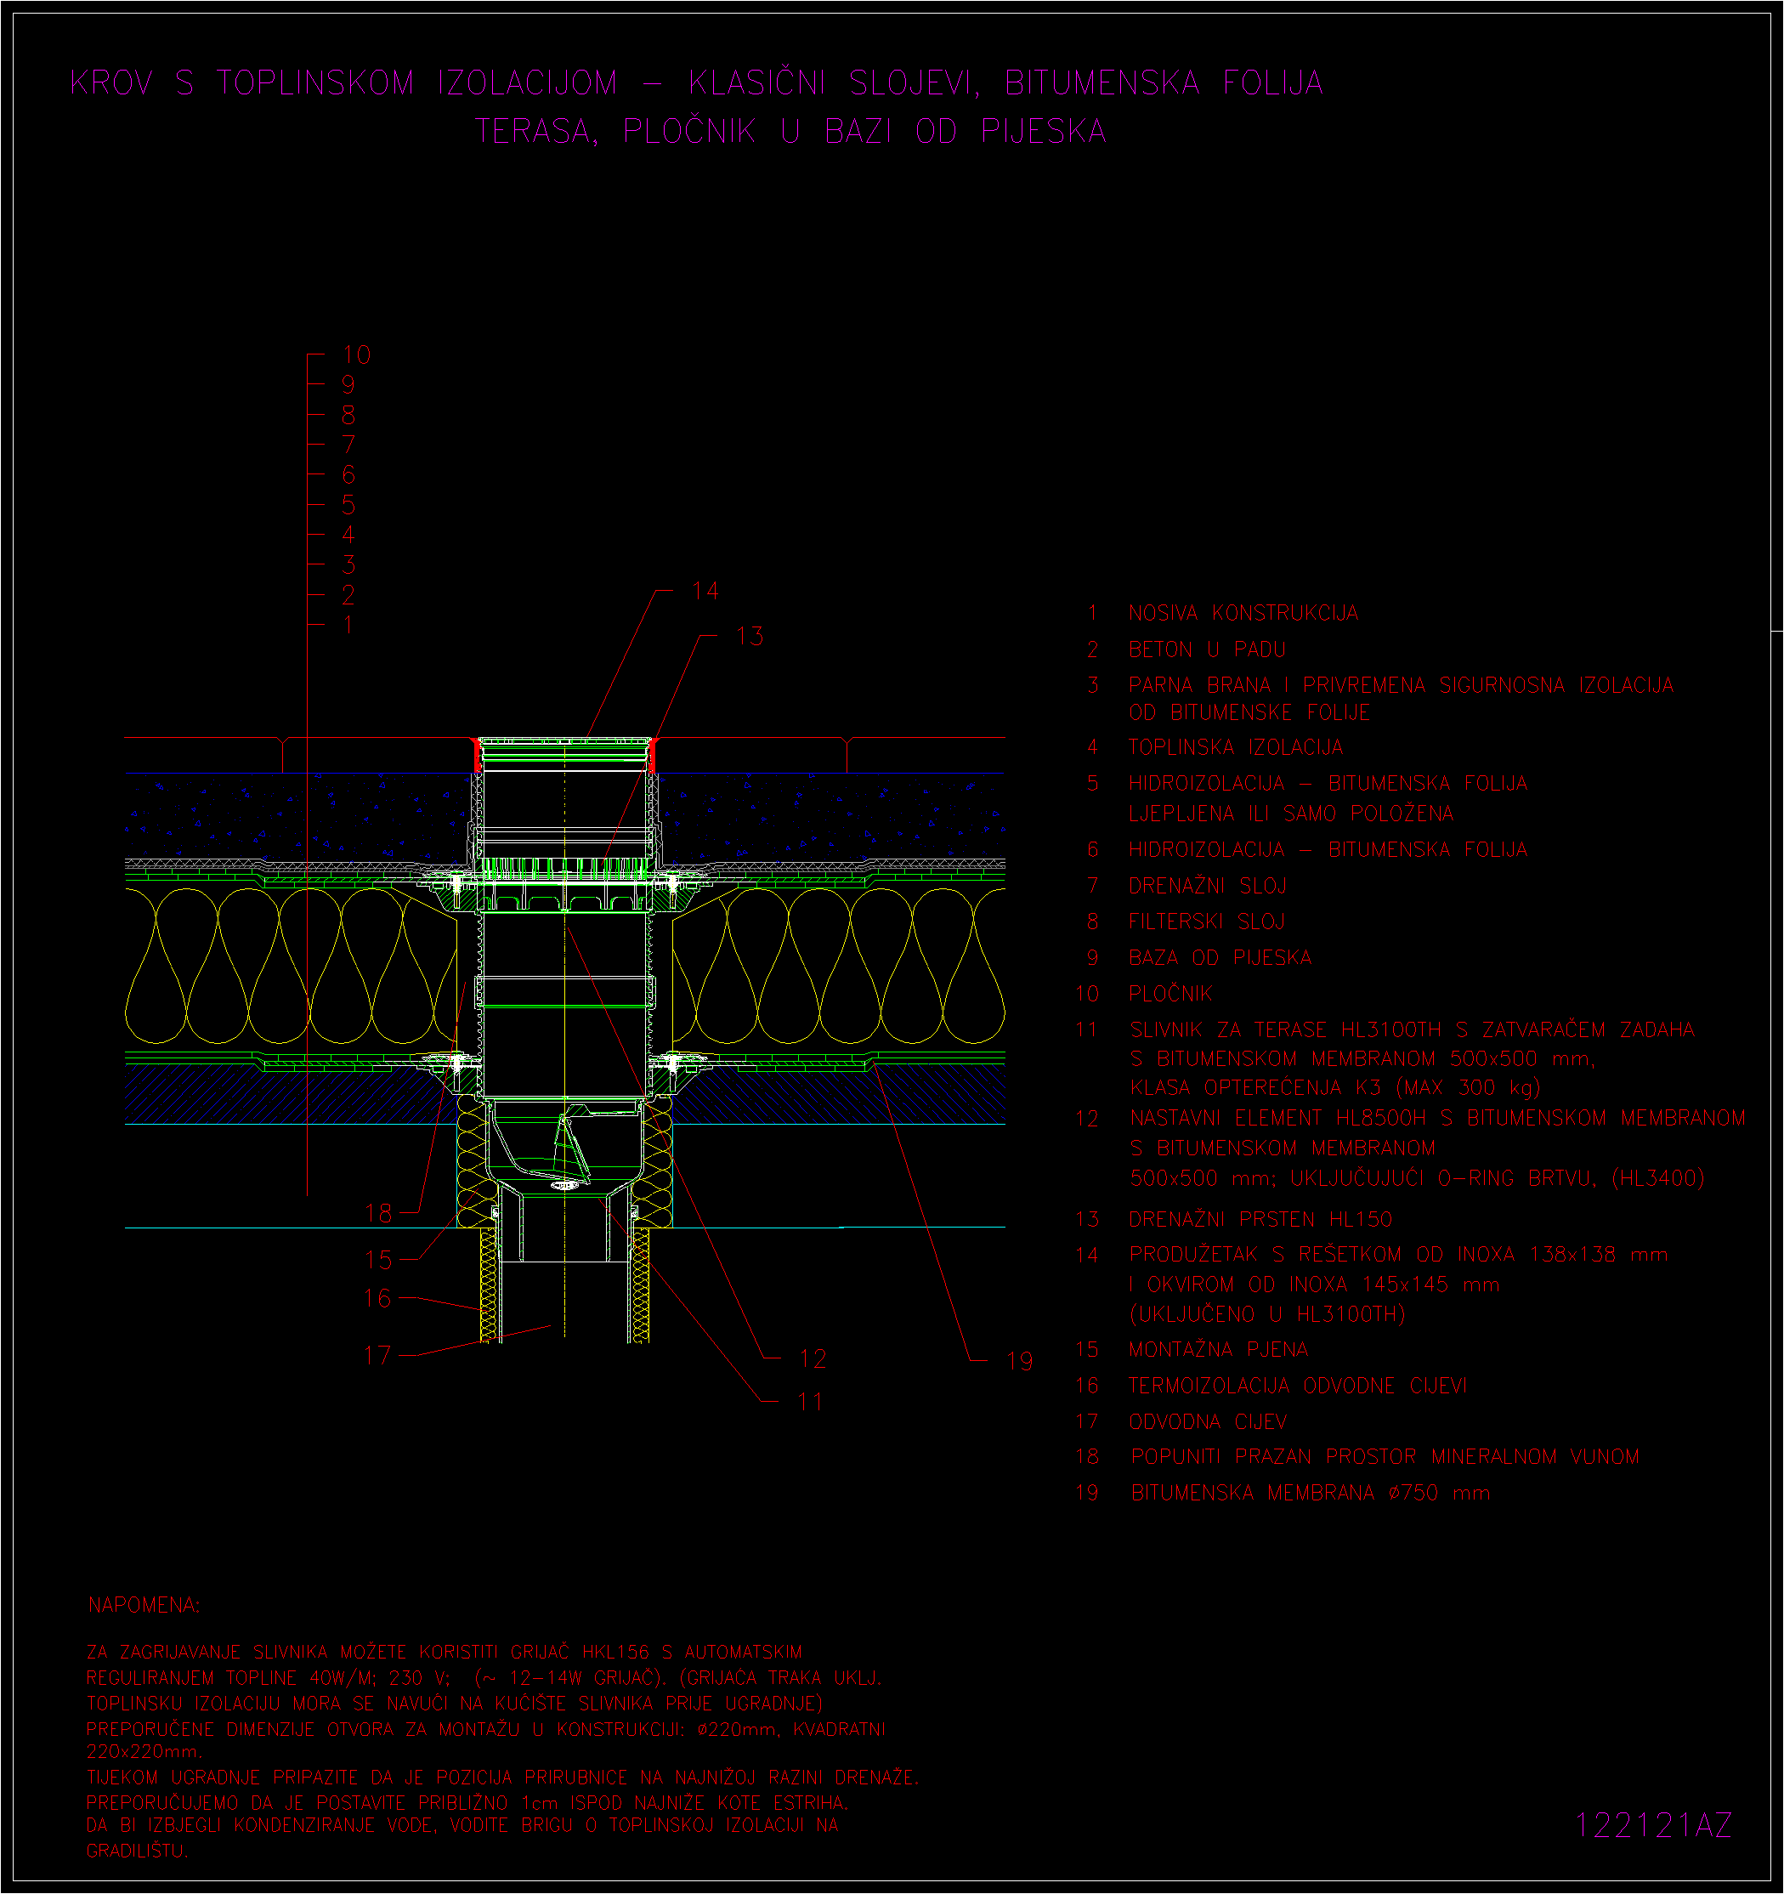Click callout label 11 below the drain
Viewport: 1784px width, 1894px height.
pos(811,1402)
